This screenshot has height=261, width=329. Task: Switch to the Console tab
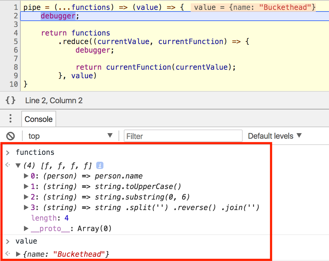(x=38, y=119)
